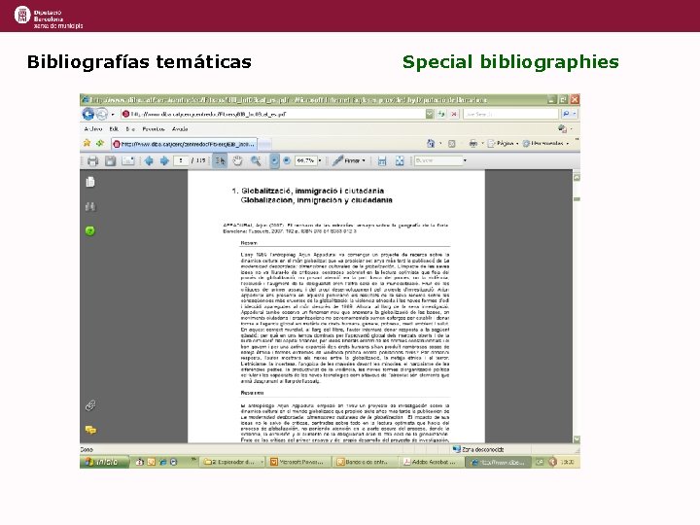This screenshot has height=525, width=700.
Task: Choose the Select text tool
Action: pos(220,160)
